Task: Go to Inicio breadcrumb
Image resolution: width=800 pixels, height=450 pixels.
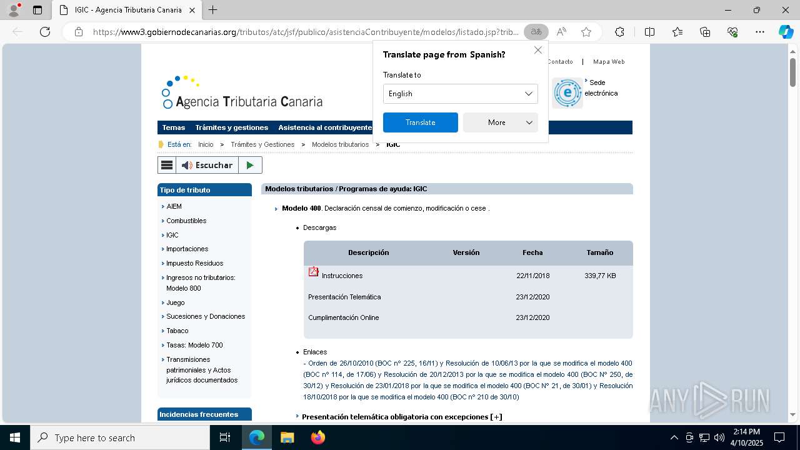Action: click(206, 144)
